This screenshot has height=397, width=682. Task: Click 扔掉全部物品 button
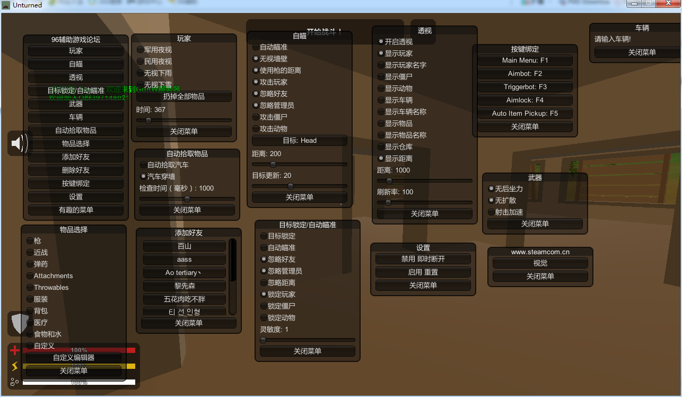pyautogui.click(x=184, y=97)
